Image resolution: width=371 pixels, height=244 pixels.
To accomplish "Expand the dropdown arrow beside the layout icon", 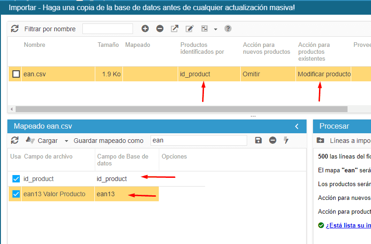I will click(x=215, y=29).
